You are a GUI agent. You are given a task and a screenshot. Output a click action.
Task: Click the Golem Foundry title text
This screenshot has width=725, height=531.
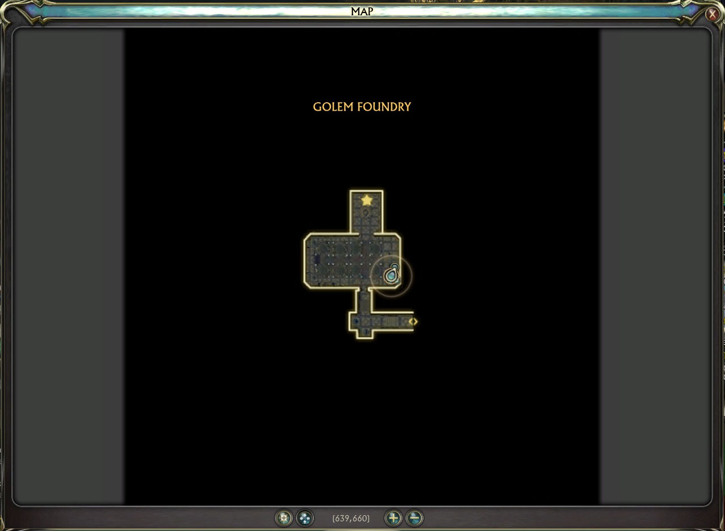pos(362,107)
